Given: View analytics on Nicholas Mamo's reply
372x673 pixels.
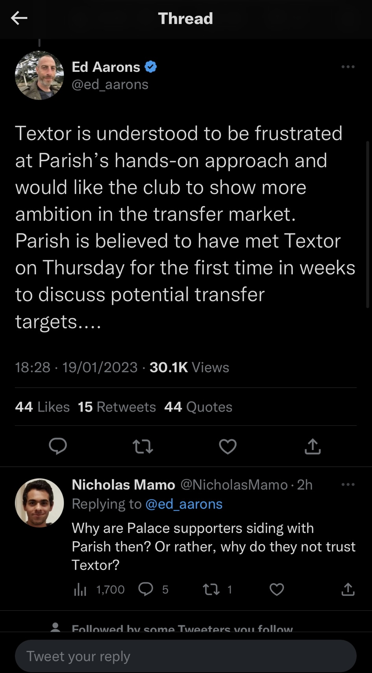Looking at the screenshot, I should (80, 589).
